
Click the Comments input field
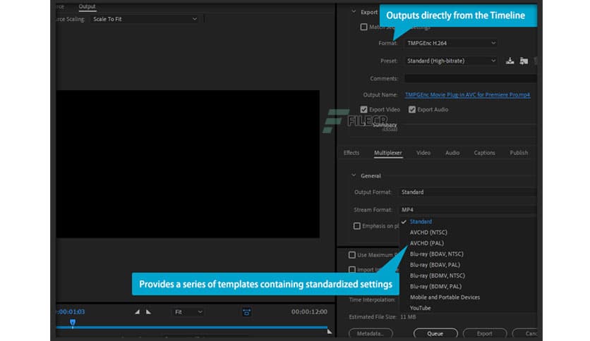(470, 78)
